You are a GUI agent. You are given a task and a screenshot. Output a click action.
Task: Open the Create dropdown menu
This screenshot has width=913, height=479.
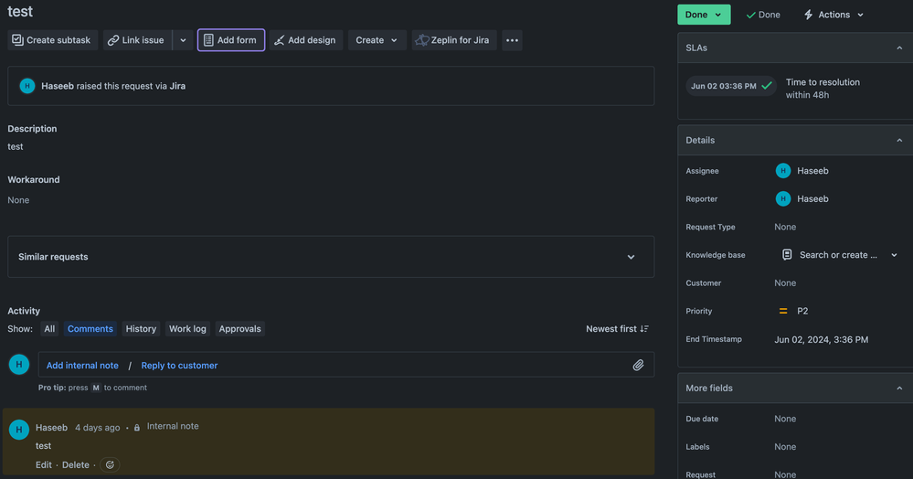[x=377, y=40]
